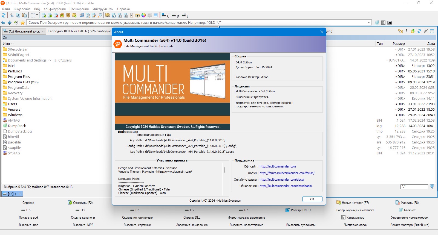Launch Notepad icon near the tip bar
Image resolution: width=438 pixels, height=235 pixels.
[377, 23]
